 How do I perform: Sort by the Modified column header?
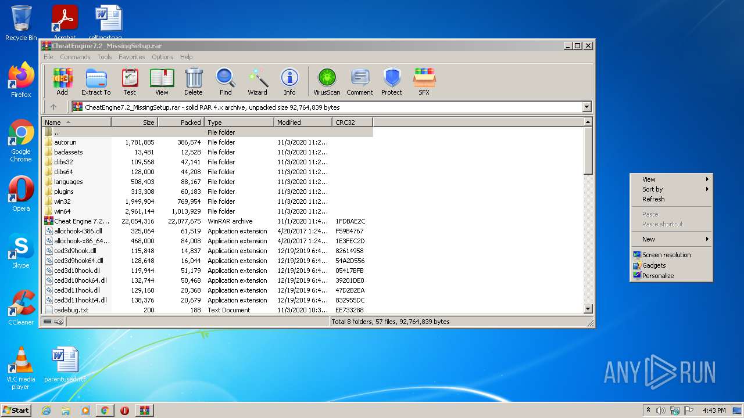(303, 122)
